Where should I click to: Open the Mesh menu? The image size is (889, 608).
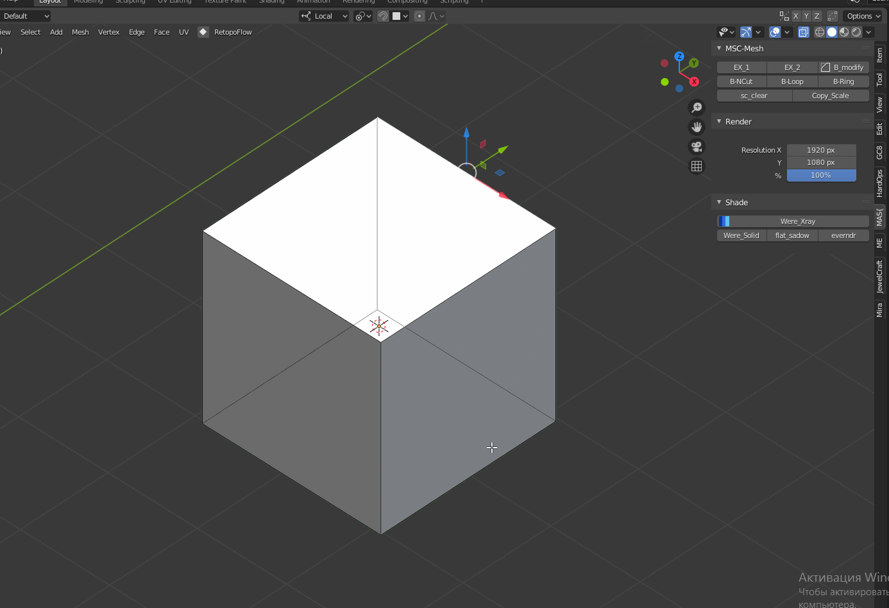80,32
